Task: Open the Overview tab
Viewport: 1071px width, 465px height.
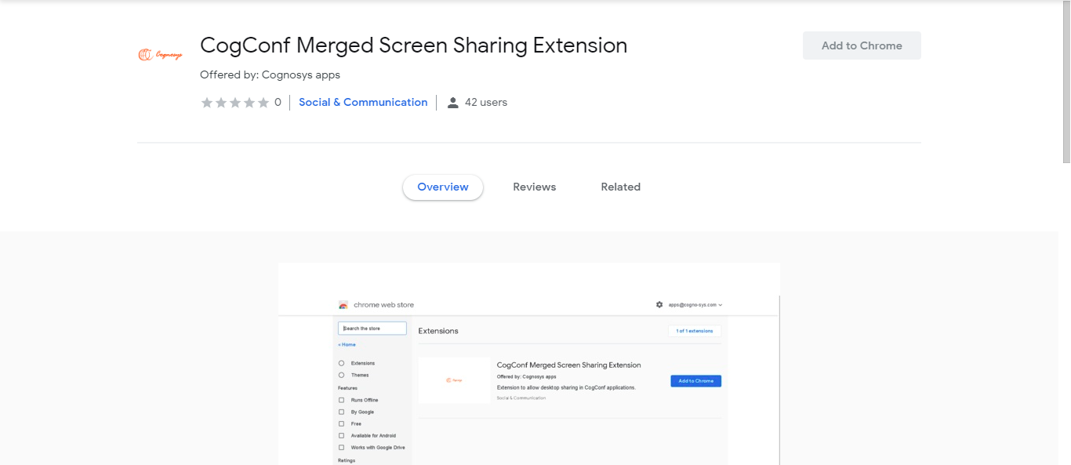Action: tap(443, 187)
